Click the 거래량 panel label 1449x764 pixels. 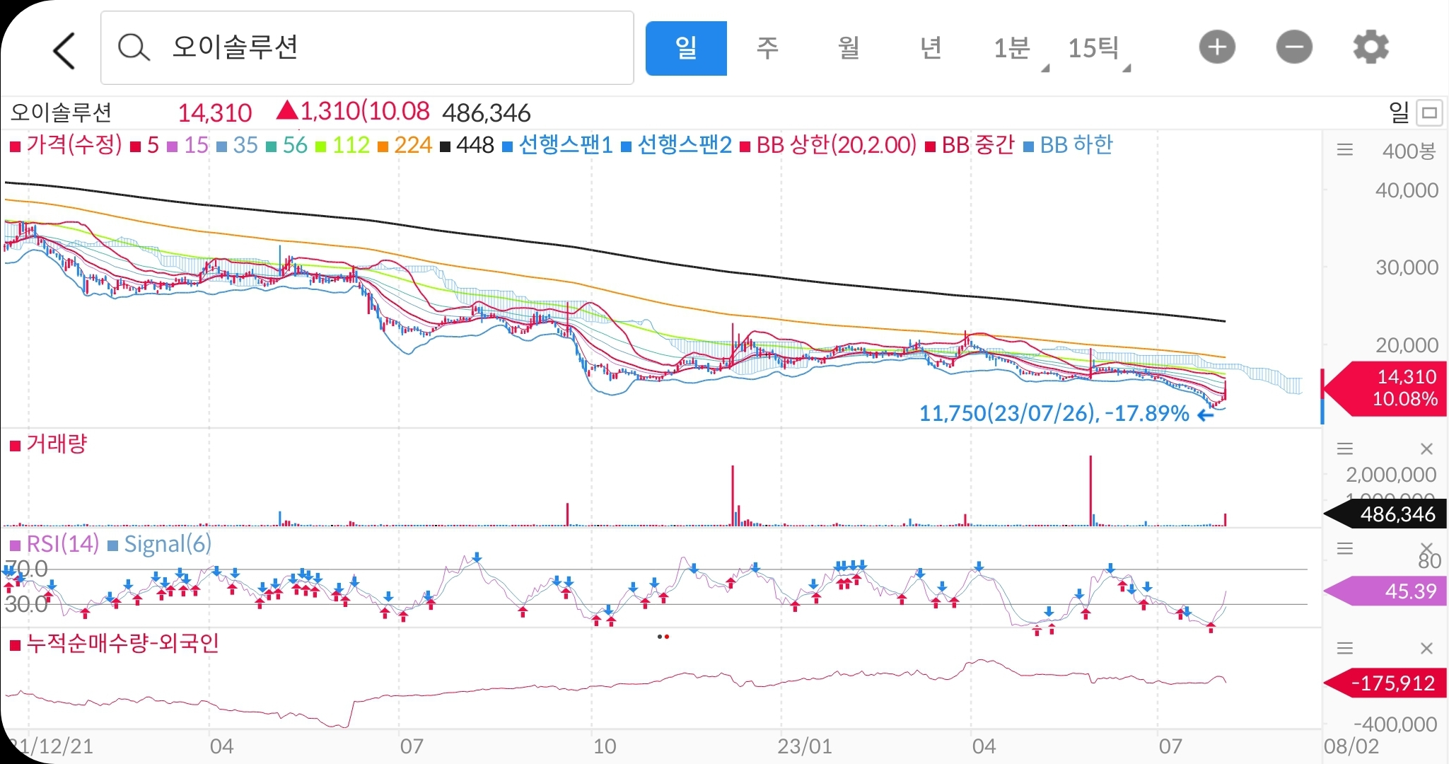tap(48, 444)
